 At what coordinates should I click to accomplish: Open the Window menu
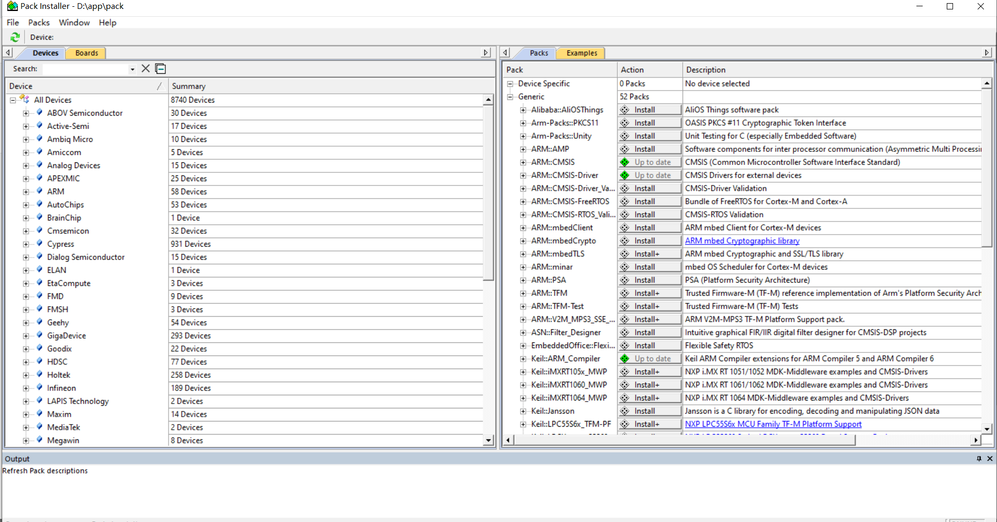tap(74, 23)
